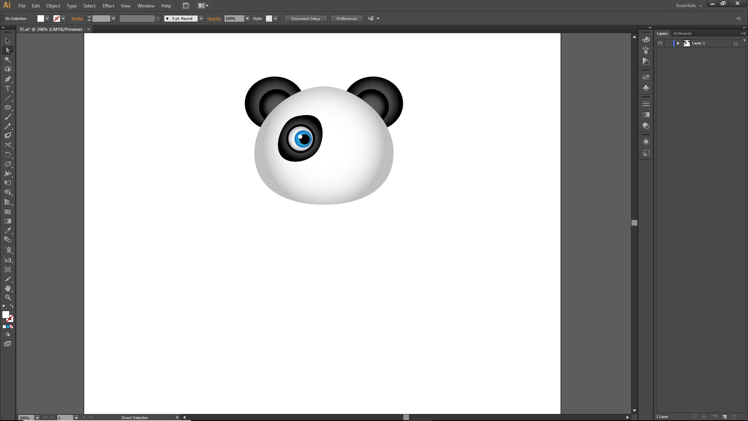Click the Document Setup button
The width and height of the screenshot is (748, 421).
pyautogui.click(x=305, y=19)
